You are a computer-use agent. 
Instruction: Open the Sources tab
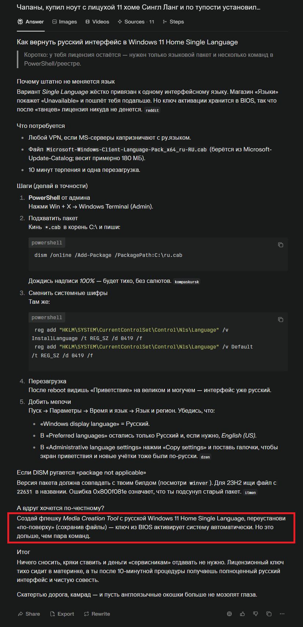click(136, 22)
